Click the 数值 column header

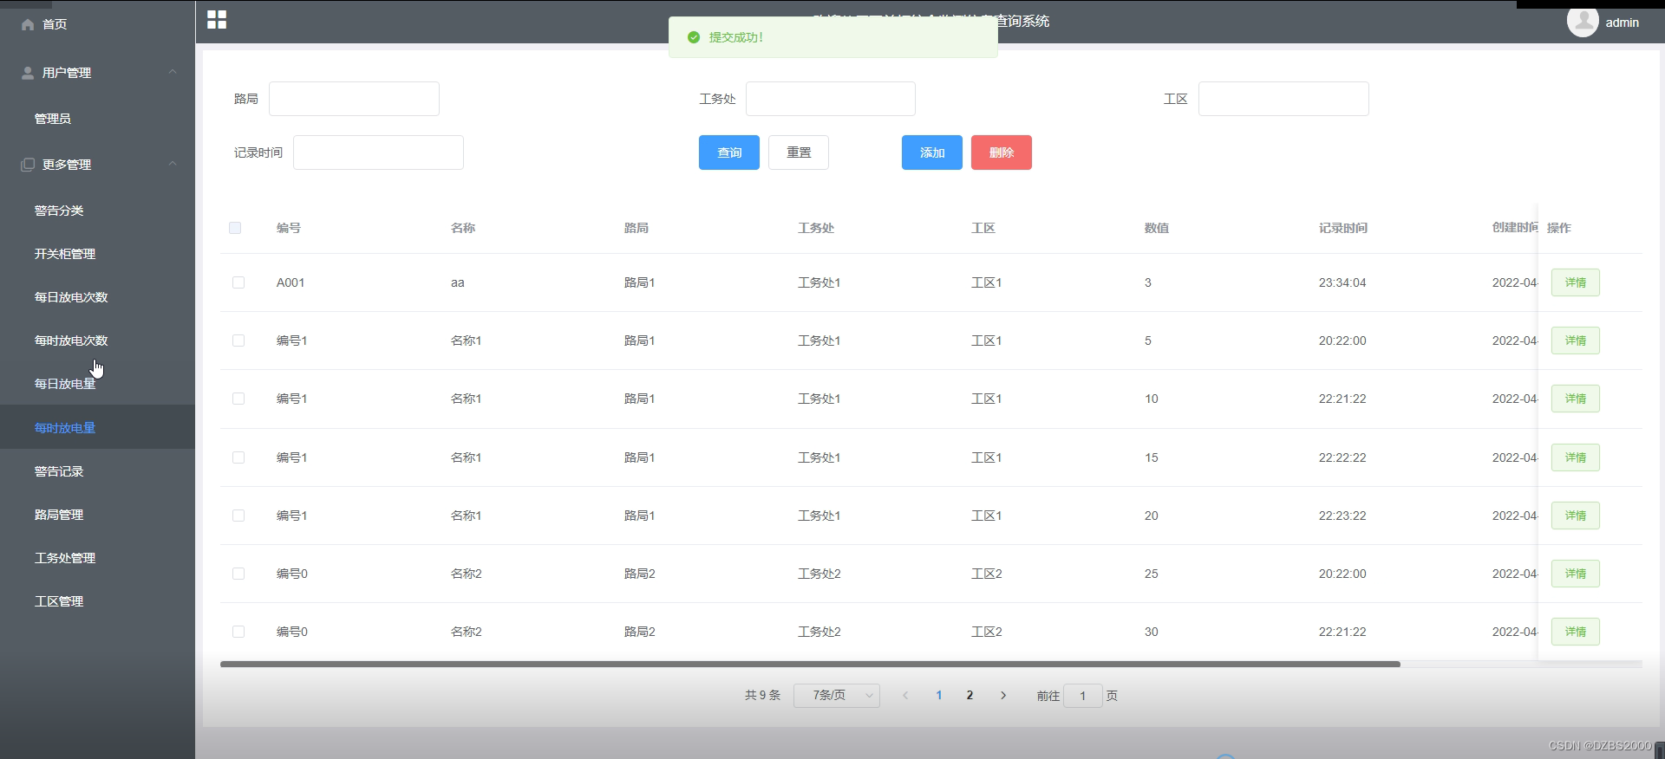[1157, 228]
